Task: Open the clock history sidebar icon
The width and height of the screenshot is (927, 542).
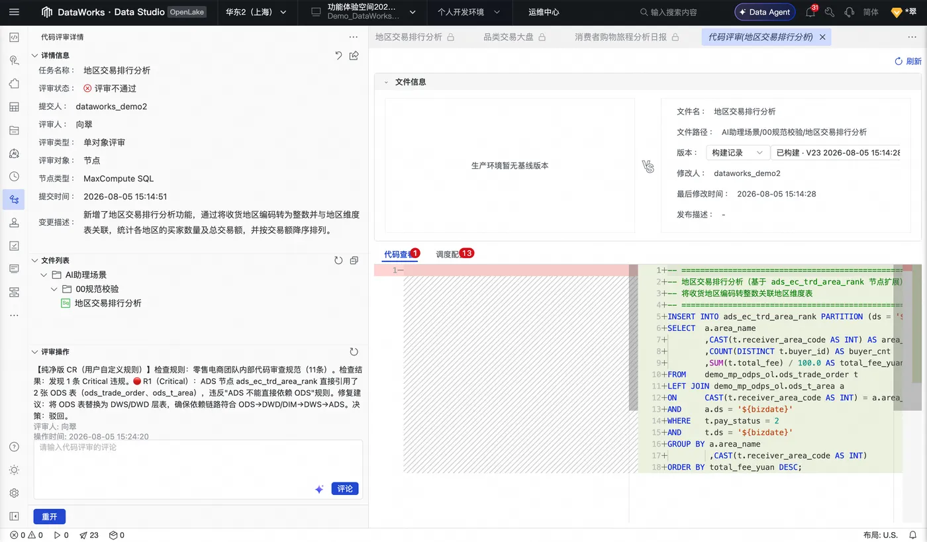Action: [14, 177]
